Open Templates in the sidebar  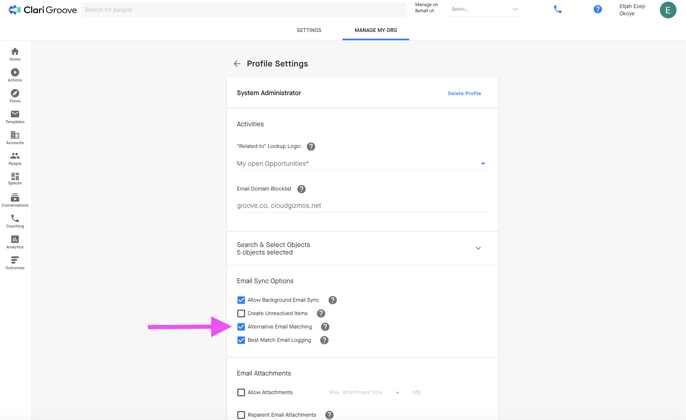point(15,117)
